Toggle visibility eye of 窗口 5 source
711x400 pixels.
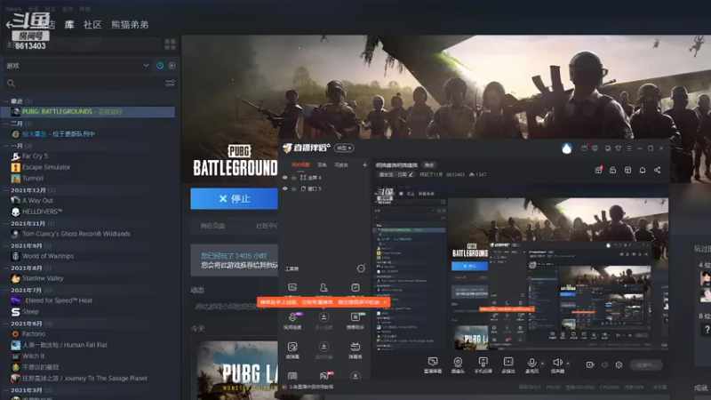[x=285, y=188]
